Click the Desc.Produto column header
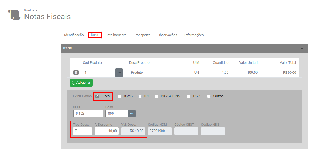This screenshot has width=333, height=149. (139, 63)
